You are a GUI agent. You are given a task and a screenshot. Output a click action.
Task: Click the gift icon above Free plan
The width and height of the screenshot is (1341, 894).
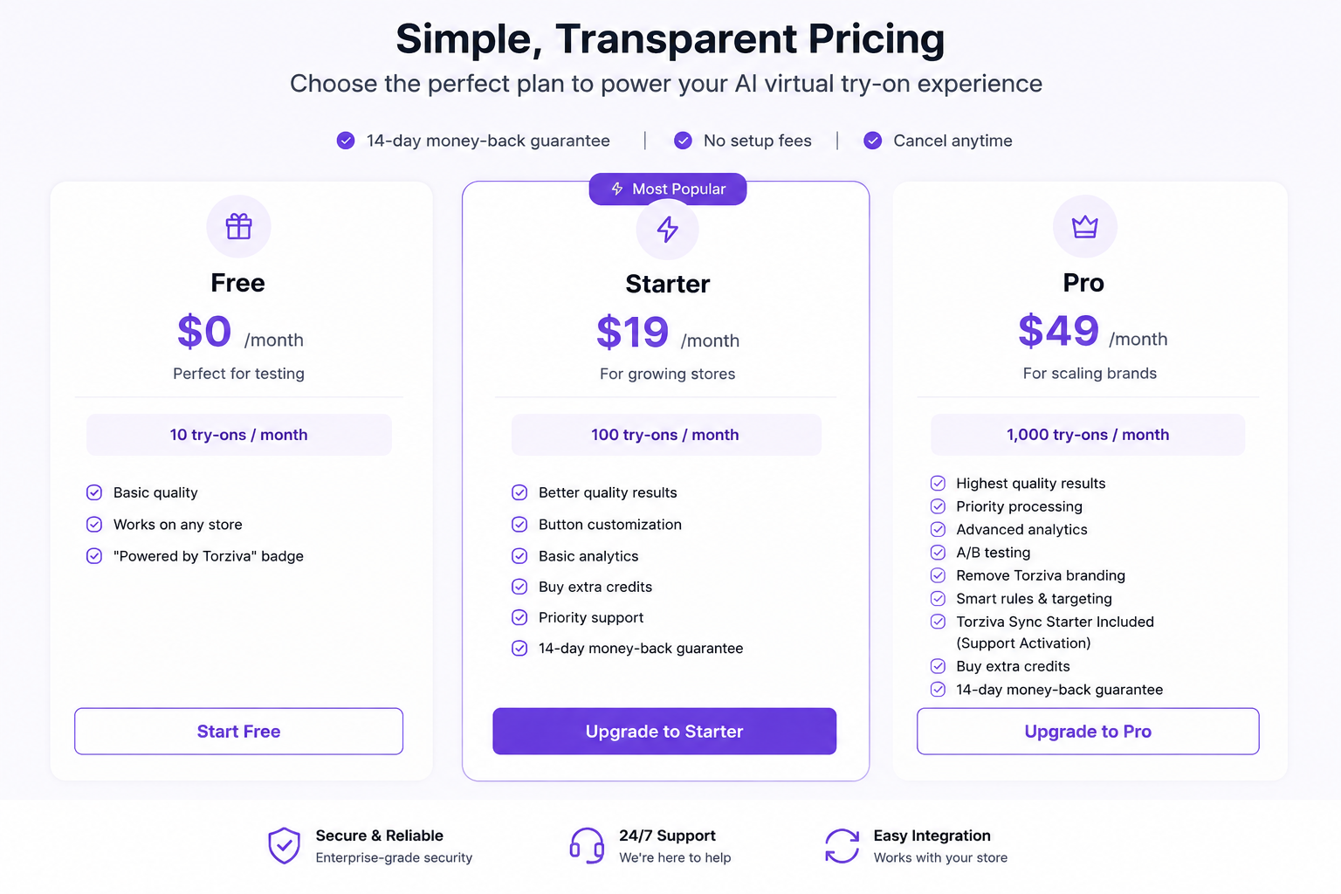coord(238,226)
